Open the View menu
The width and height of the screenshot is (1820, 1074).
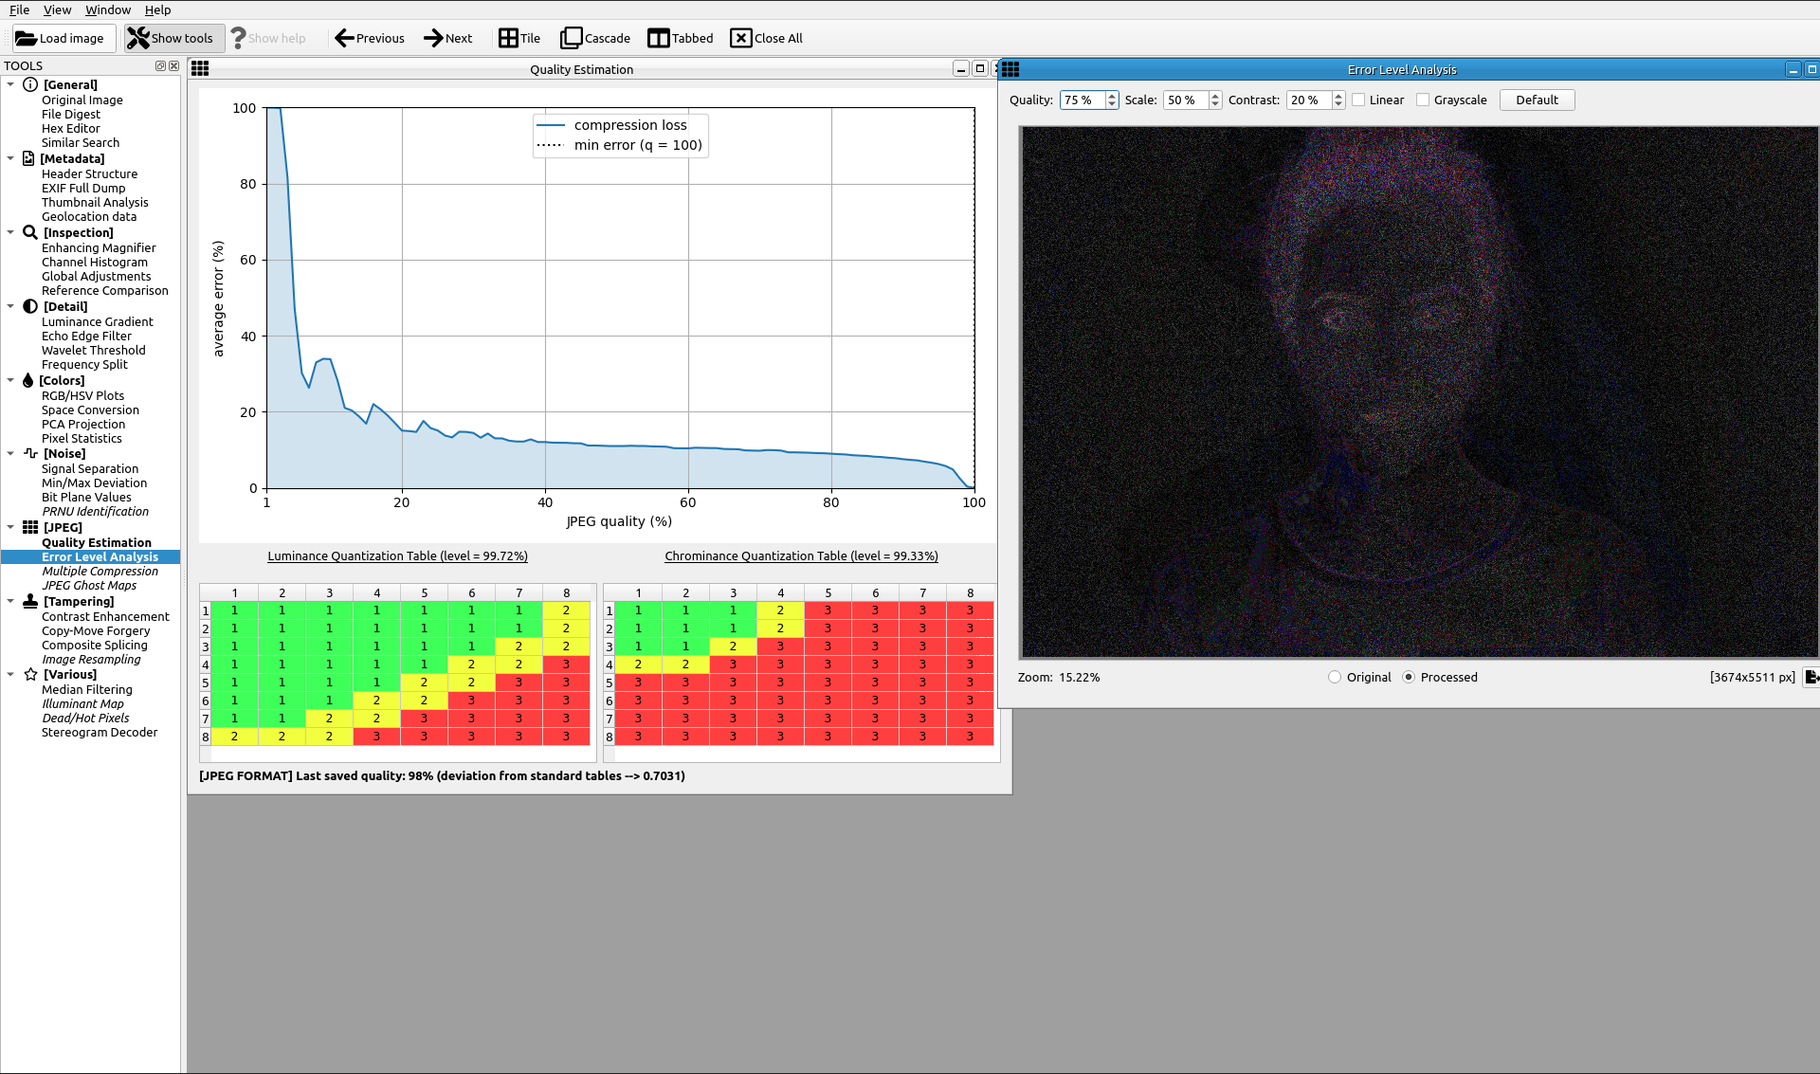(57, 9)
